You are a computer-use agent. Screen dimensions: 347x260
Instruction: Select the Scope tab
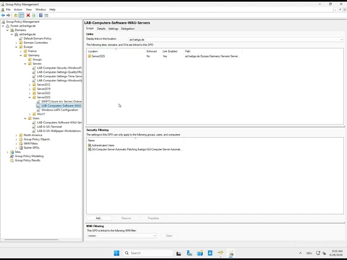click(x=89, y=28)
